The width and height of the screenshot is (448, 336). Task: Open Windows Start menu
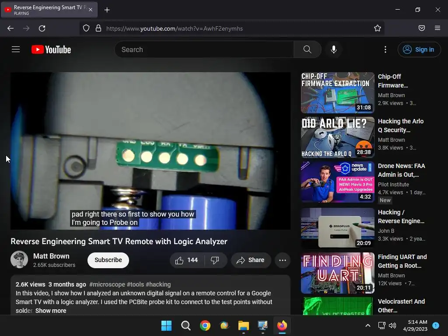pyautogui.click(x=166, y=325)
